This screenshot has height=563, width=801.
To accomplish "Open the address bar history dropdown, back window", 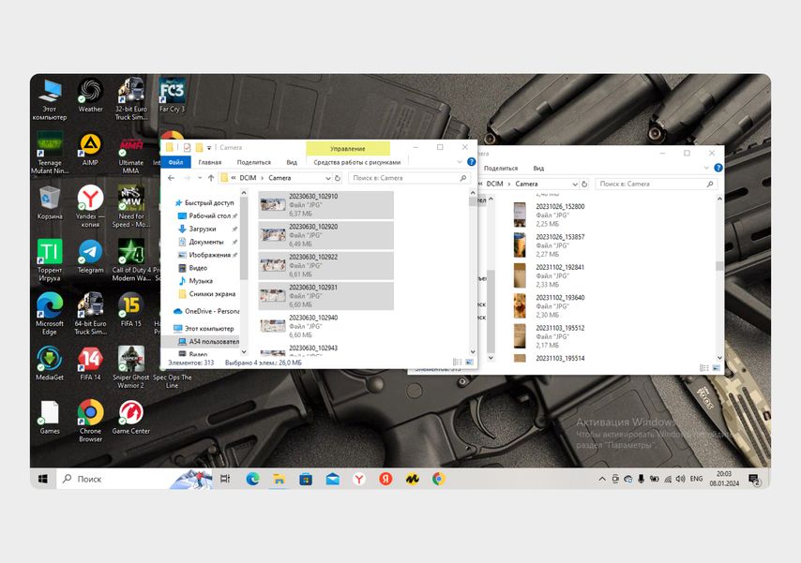I will point(575,184).
